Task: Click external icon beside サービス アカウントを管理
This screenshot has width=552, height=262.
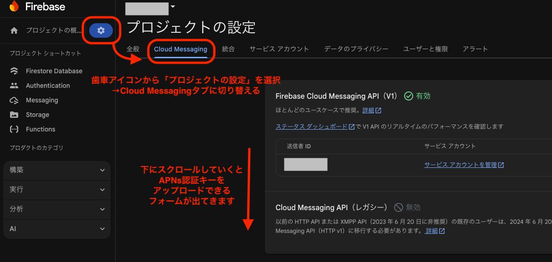Action: 501,165
